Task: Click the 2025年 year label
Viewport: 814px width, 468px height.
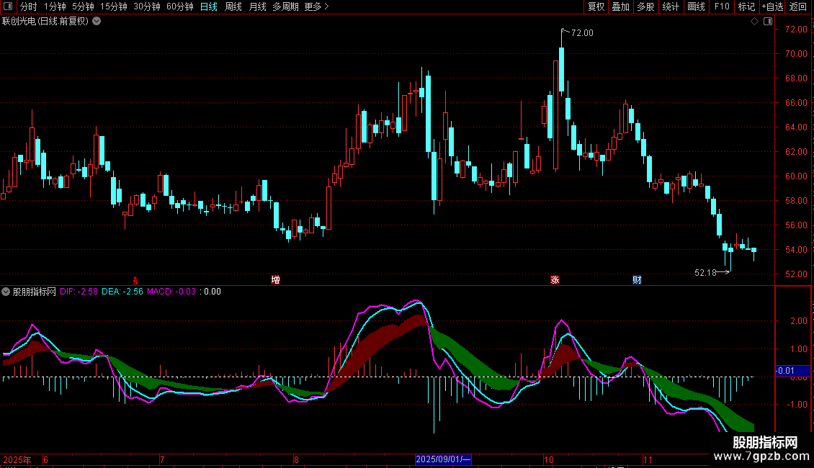Action: (17, 459)
